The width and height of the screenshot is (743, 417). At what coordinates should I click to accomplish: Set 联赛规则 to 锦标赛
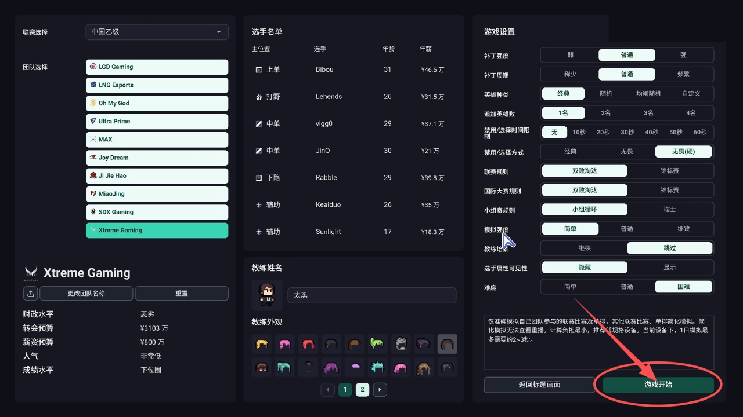(x=670, y=171)
